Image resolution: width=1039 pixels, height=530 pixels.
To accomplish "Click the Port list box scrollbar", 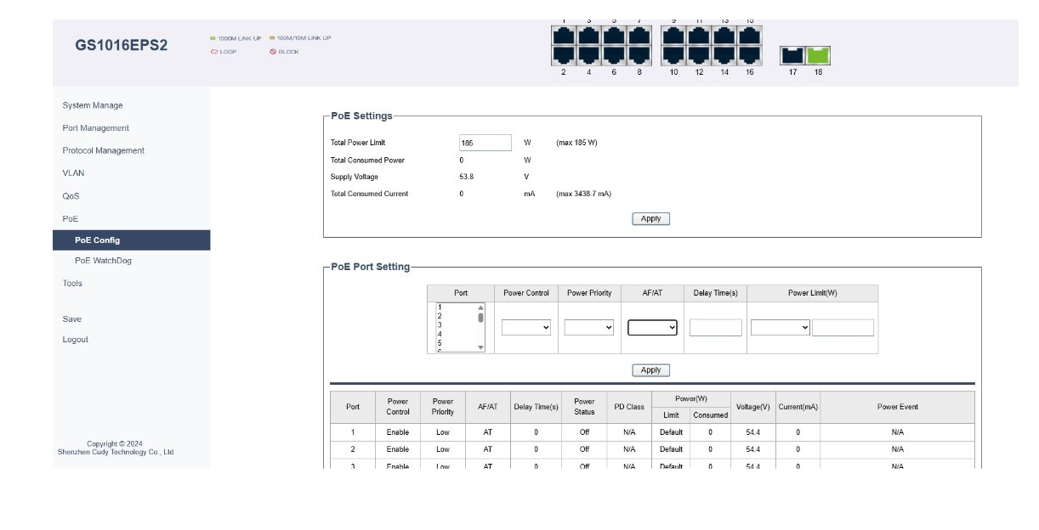I will tap(480, 328).
